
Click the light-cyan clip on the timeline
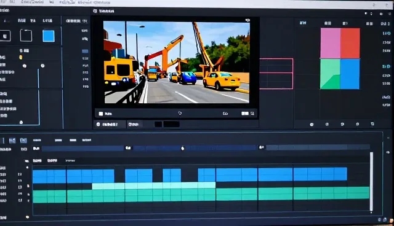(154, 185)
